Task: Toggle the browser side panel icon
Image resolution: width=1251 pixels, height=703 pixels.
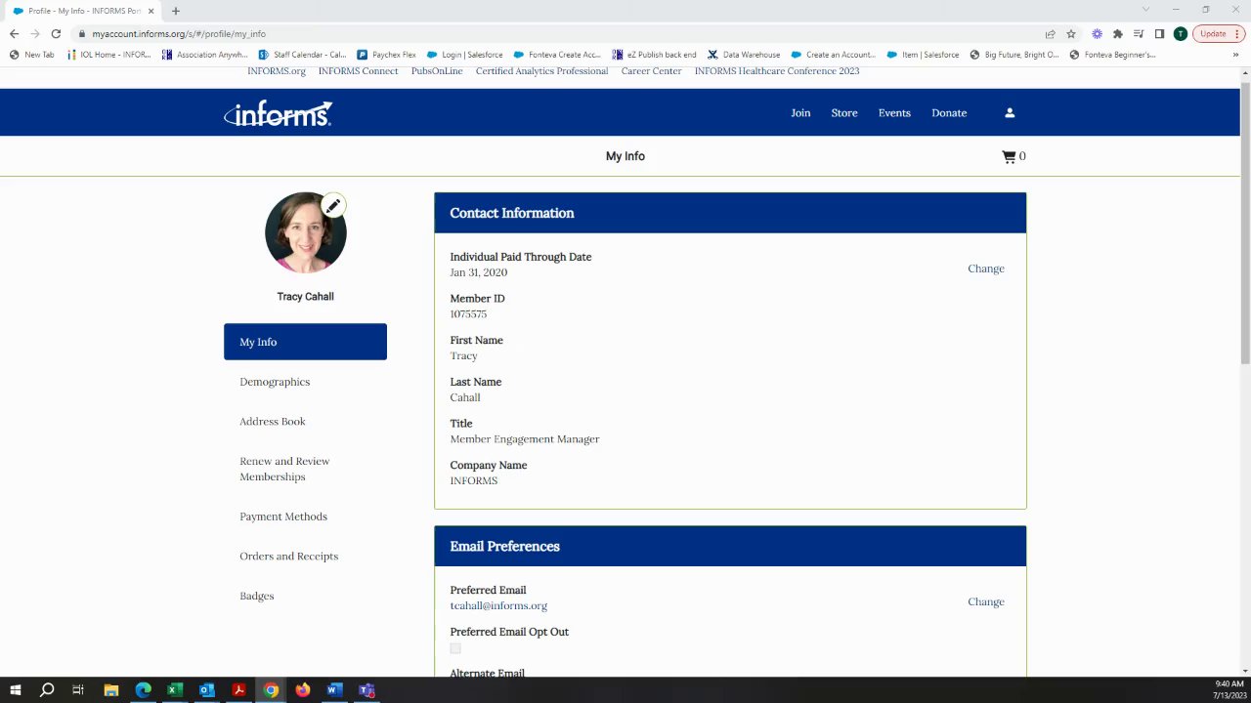Action: (1159, 33)
